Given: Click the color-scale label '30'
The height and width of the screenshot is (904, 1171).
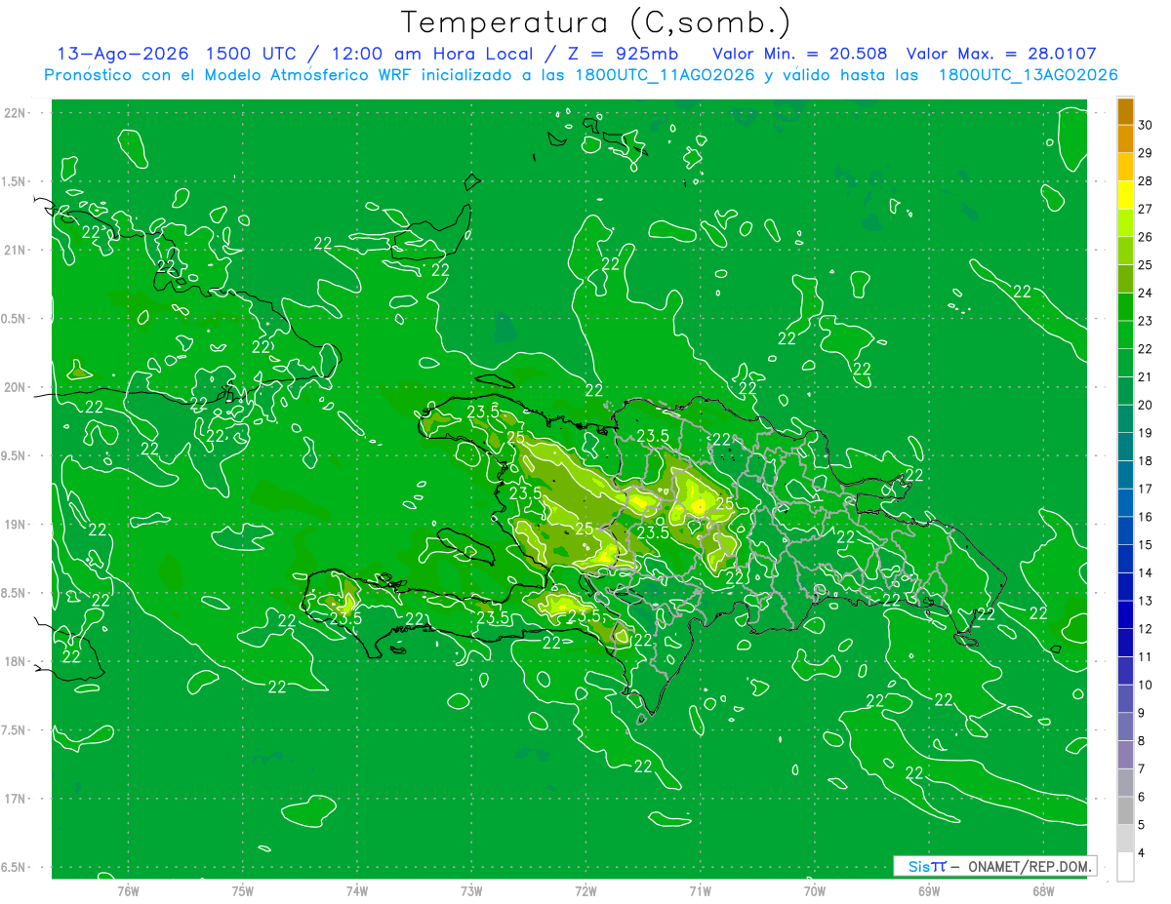Looking at the screenshot, I should (1146, 125).
